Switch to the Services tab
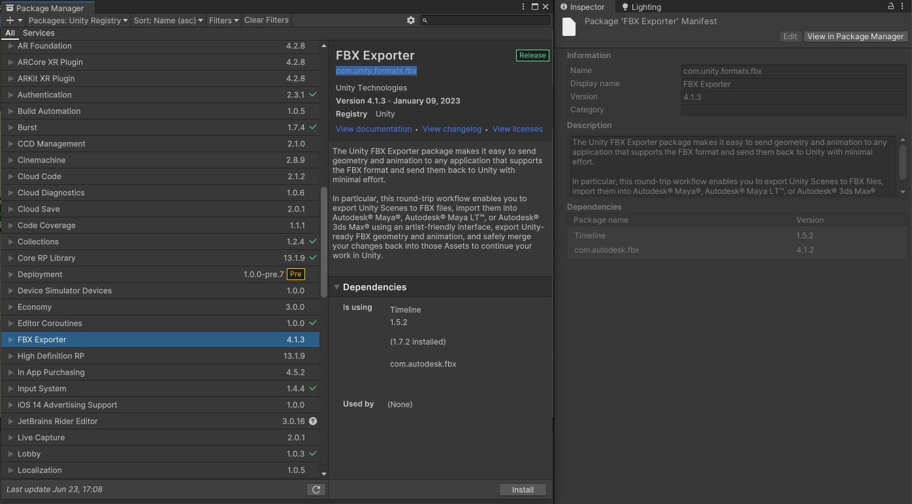The height and width of the screenshot is (504, 912). (x=39, y=33)
